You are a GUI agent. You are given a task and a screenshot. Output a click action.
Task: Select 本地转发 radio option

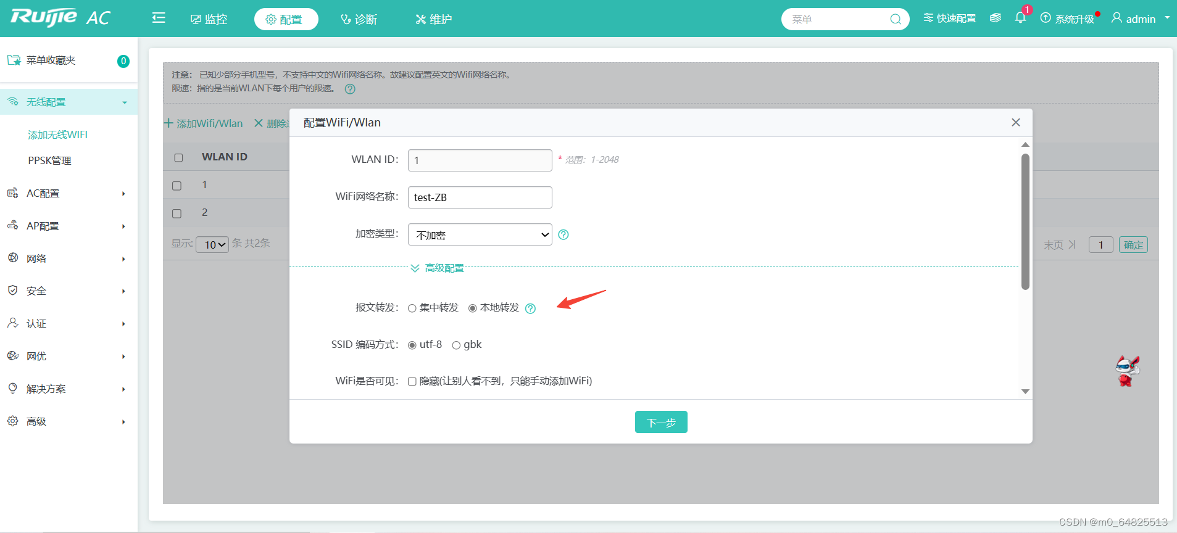click(x=473, y=308)
